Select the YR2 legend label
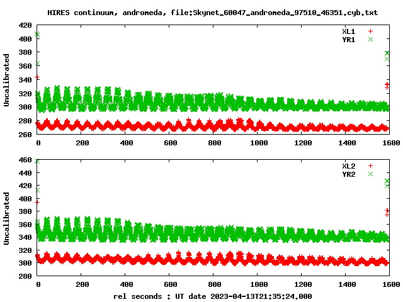Image resolution: width=403 pixels, height=302 pixels. (x=348, y=174)
